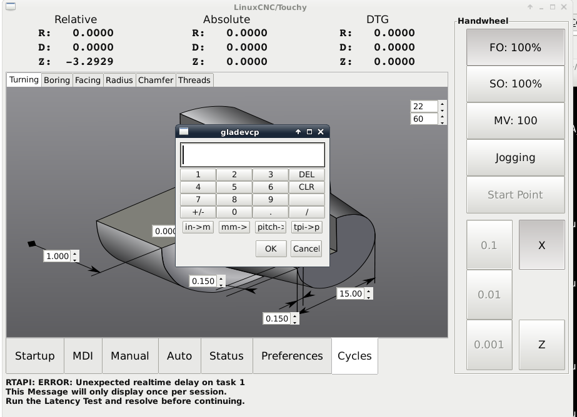Increase the 1.000 spinner value
The image size is (577, 417).
tap(75, 253)
